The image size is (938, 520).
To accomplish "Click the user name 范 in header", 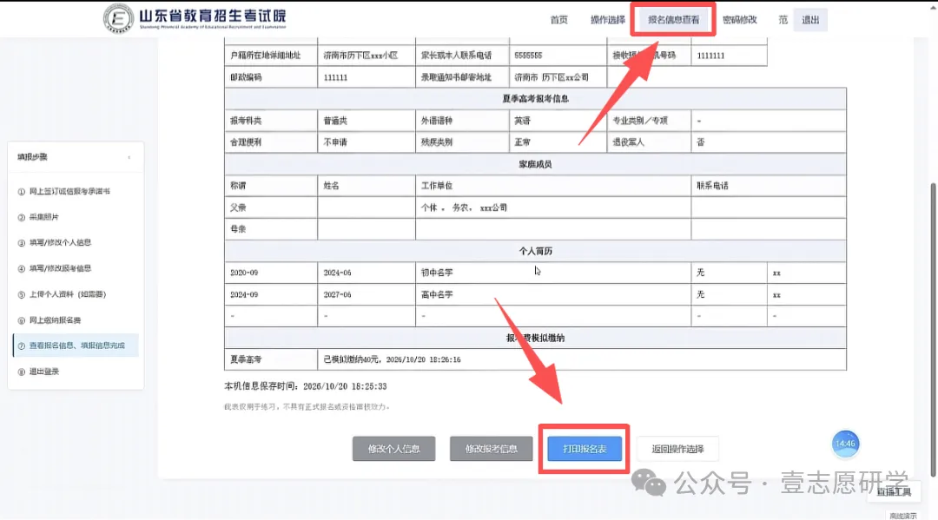I will 783,20.
